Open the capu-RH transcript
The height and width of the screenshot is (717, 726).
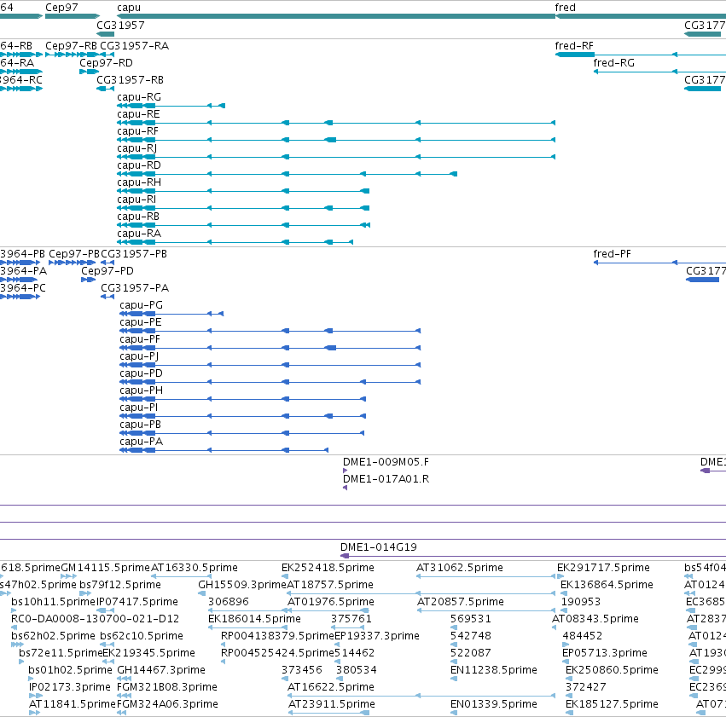[139, 182]
